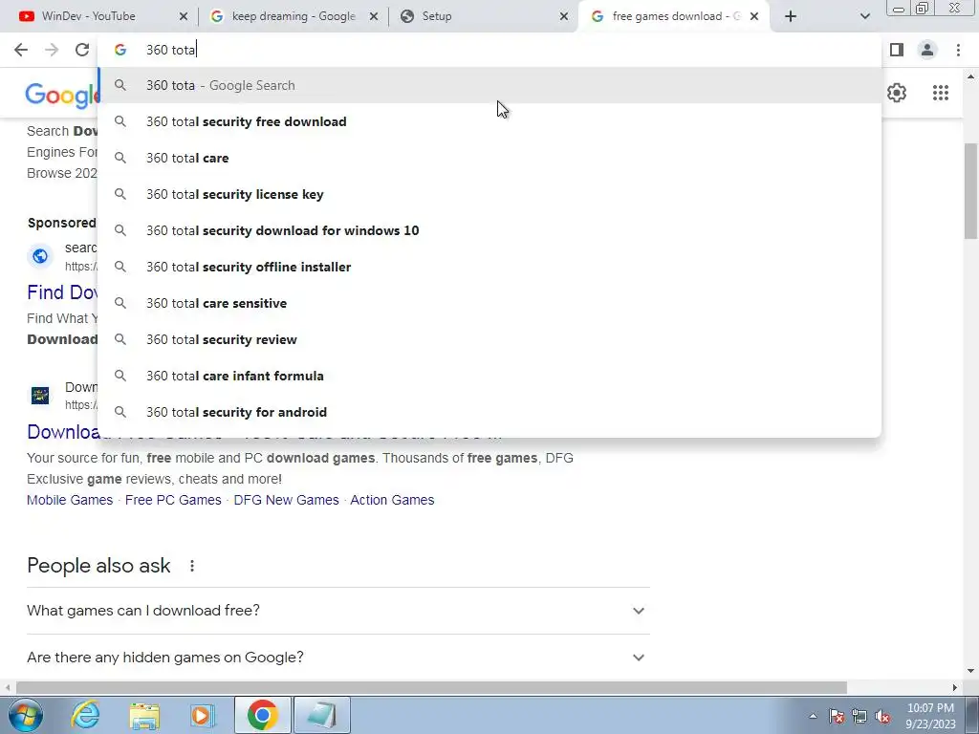Open the Chrome profile avatar icon
The height and width of the screenshot is (734, 979).
[927, 50]
